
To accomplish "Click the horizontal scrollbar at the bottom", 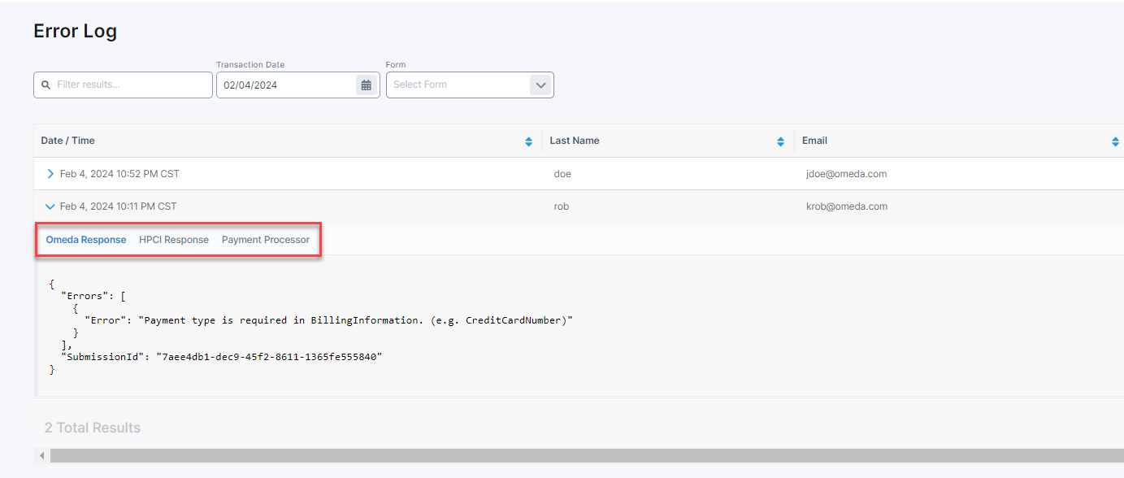I will click(x=569, y=455).
